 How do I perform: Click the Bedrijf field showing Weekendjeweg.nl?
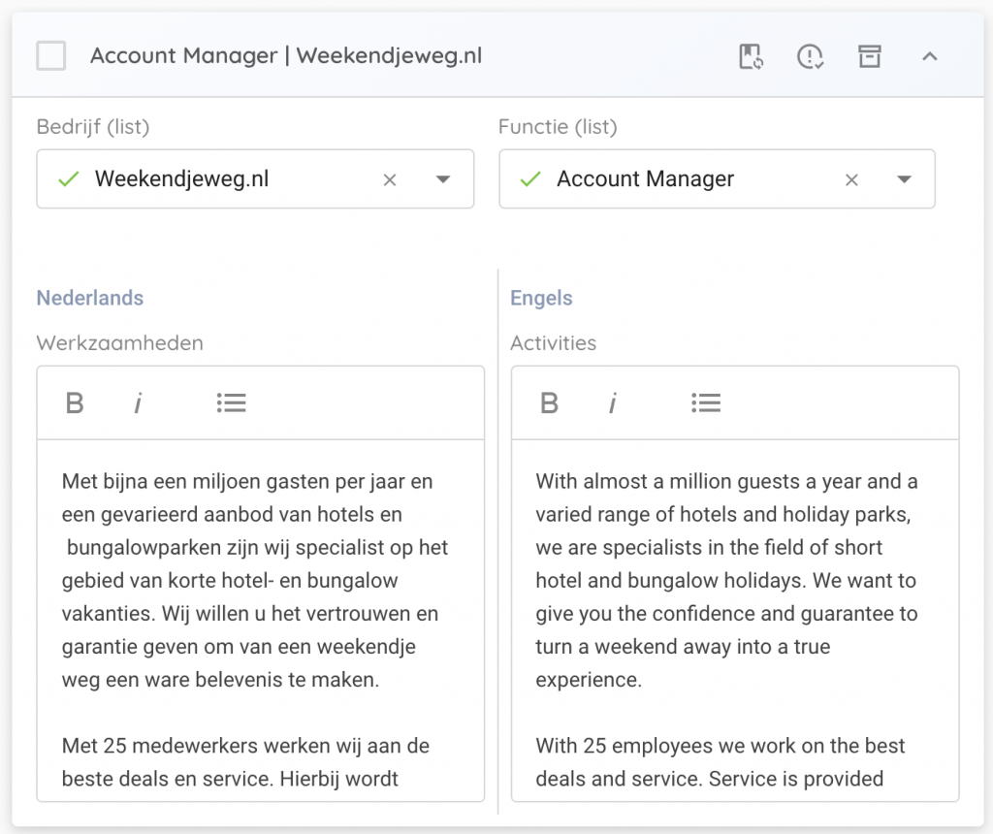point(213,179)
